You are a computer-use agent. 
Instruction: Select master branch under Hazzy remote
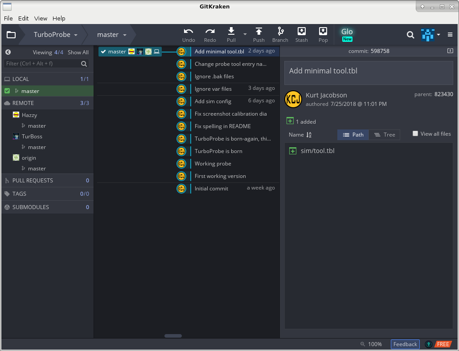(x=37, y=125)
